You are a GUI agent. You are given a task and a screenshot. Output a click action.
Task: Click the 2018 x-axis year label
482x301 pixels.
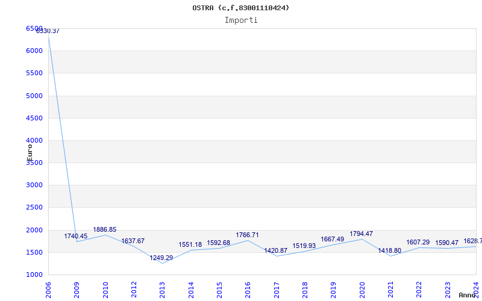point(305,290)
